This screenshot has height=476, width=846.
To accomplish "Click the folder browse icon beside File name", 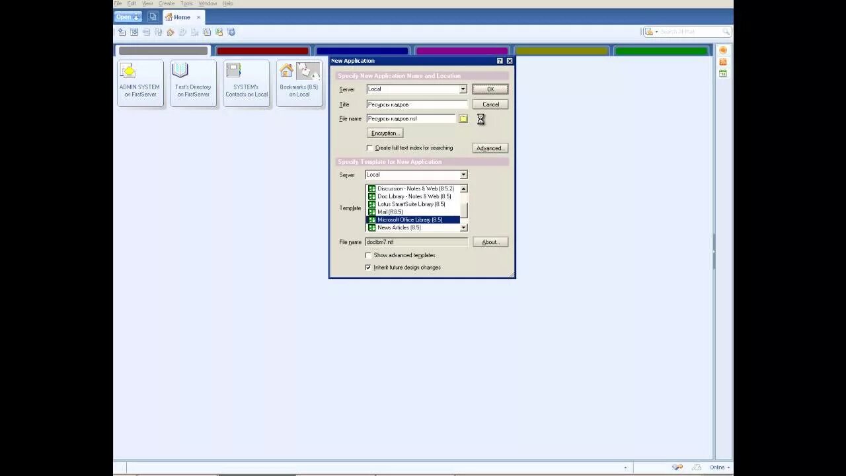I will (463, 118).
